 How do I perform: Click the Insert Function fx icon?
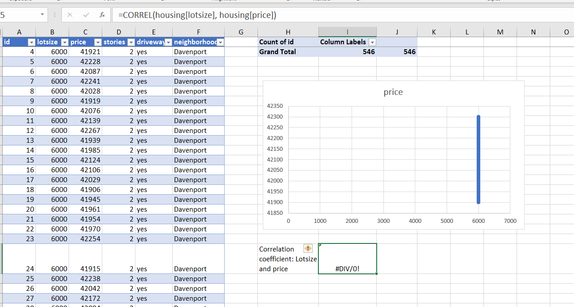(102, 15)
